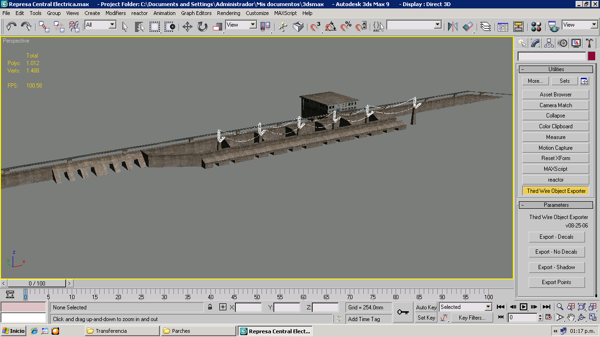Screen dimensions: 600x337
Task: Activate Select and Rotate tool
Action: point(202,27)
